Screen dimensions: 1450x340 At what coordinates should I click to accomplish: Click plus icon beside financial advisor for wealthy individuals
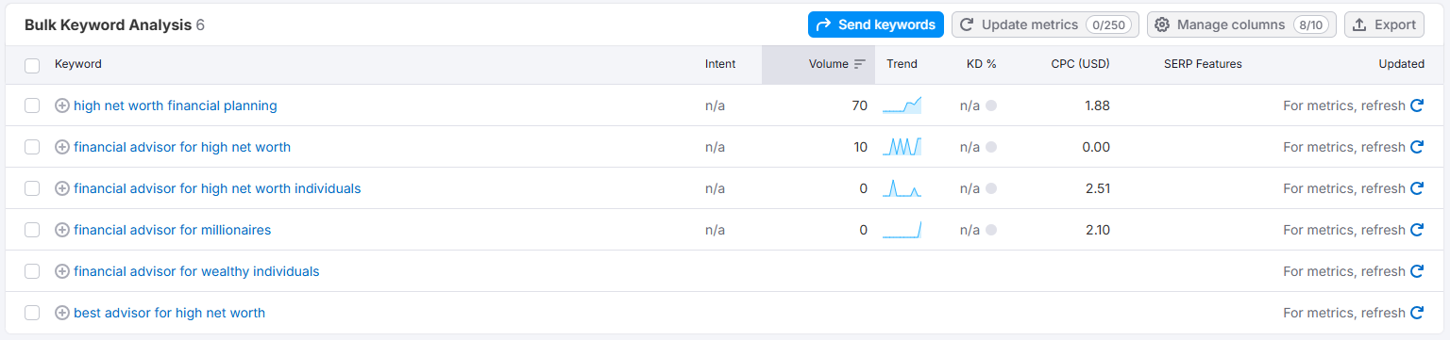62,271
